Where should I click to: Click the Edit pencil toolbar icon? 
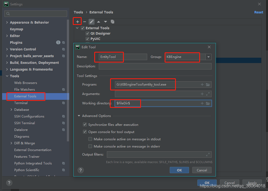click(x=92, y=21)
